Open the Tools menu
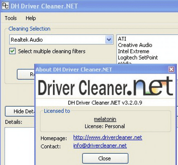This screenshot has height=165, width=178. tap(11, 18)
